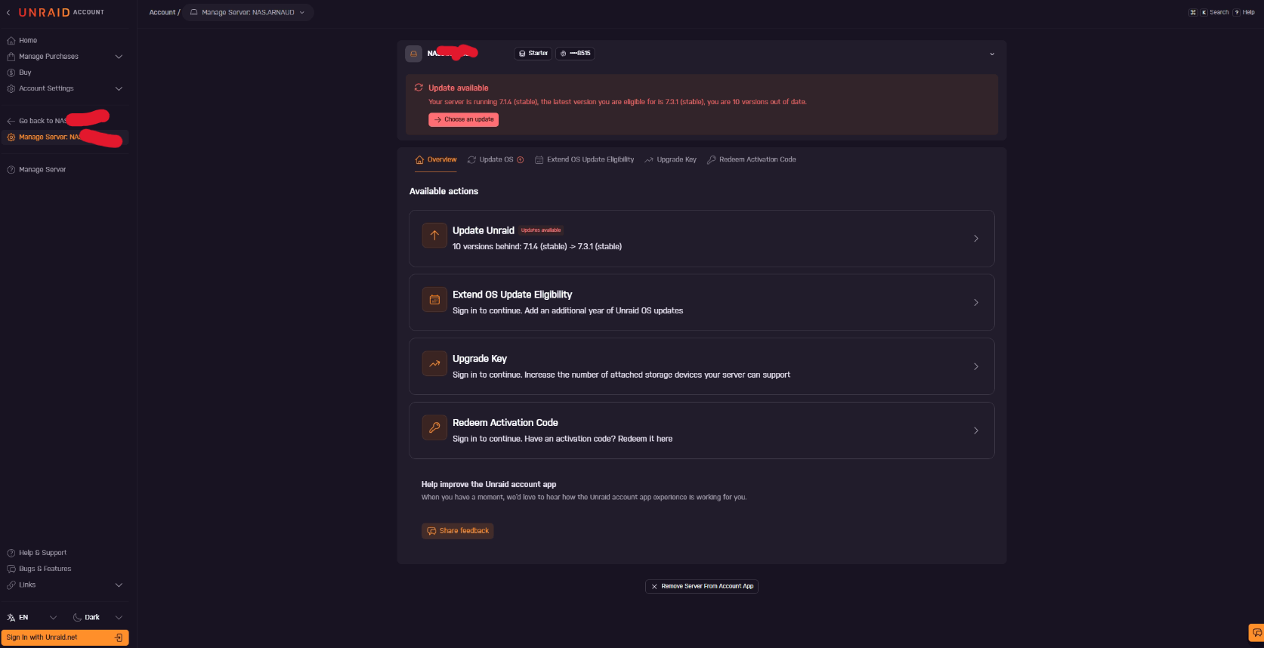Click Sign In with Unraid.net
Viewport: 1264px width, 648px height.
(x=65, y=637)
